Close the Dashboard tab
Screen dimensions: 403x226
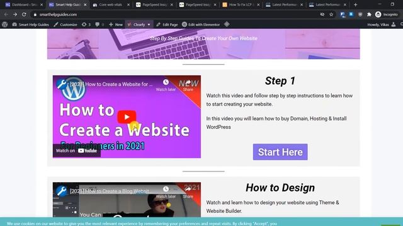tap(42, 5)
